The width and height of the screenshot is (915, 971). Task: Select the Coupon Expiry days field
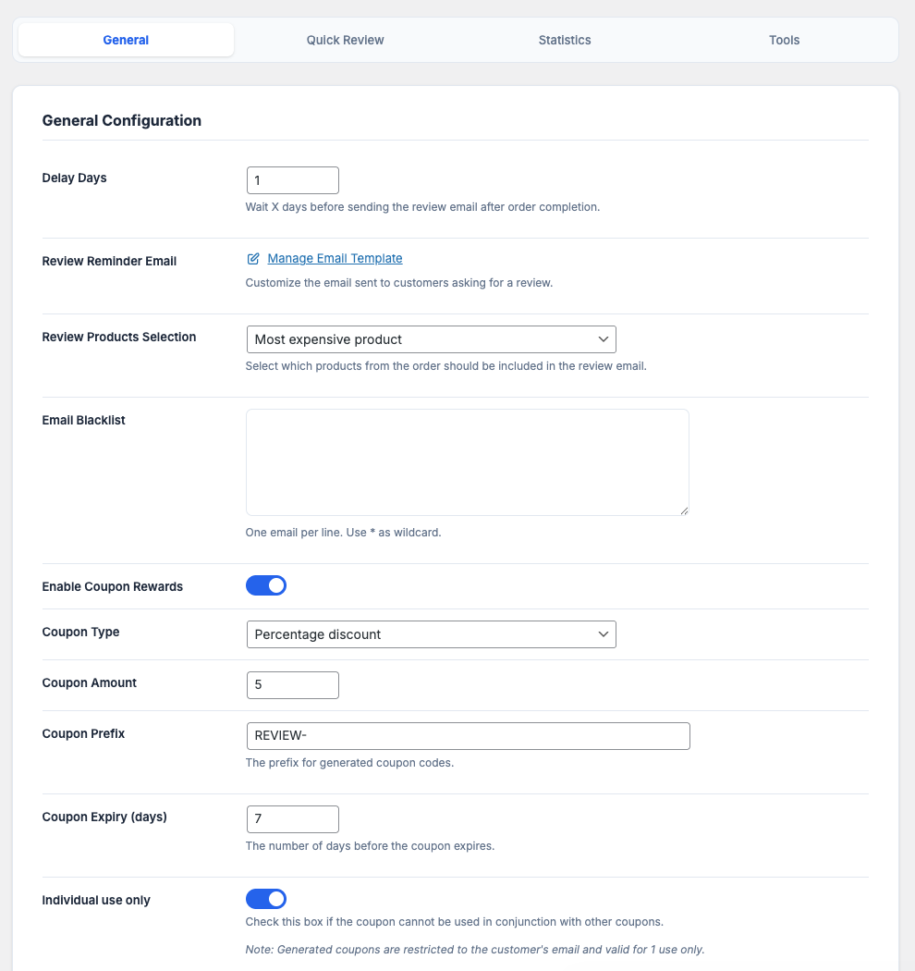[292, 819]
